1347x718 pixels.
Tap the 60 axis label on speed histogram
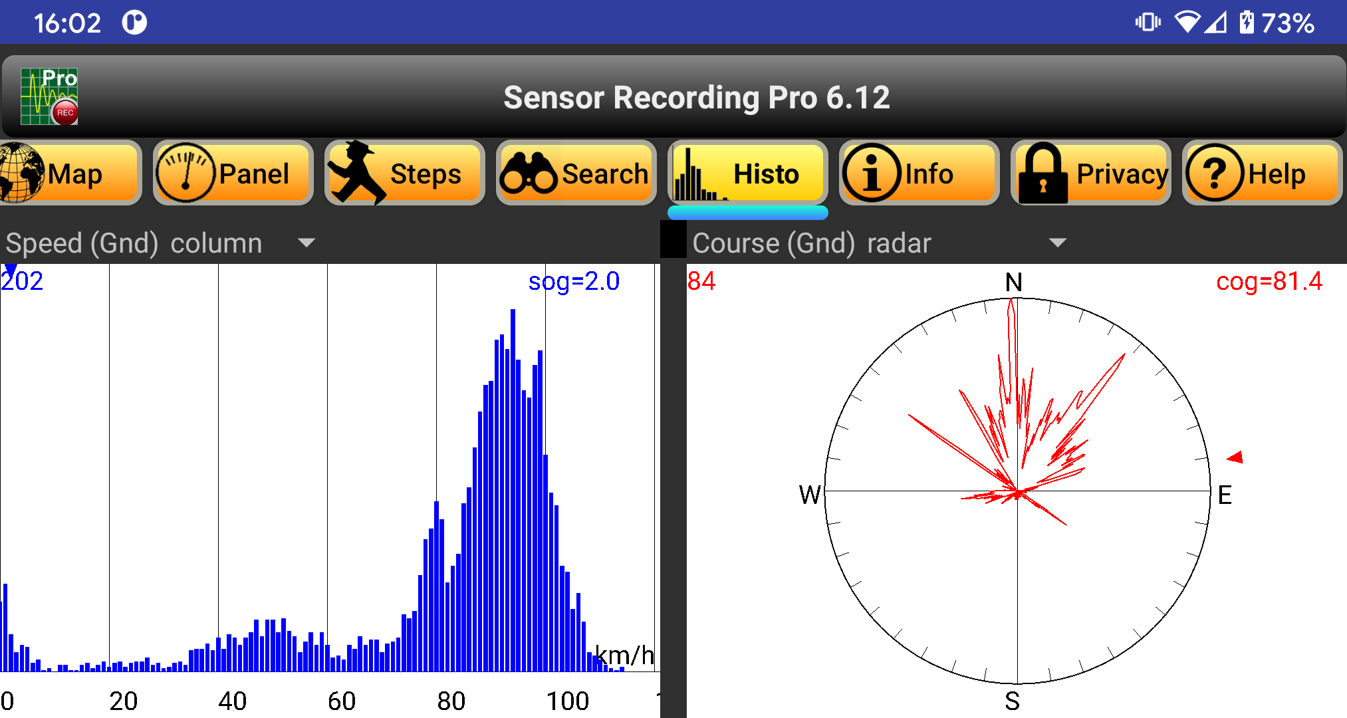[x=342, y=701]
